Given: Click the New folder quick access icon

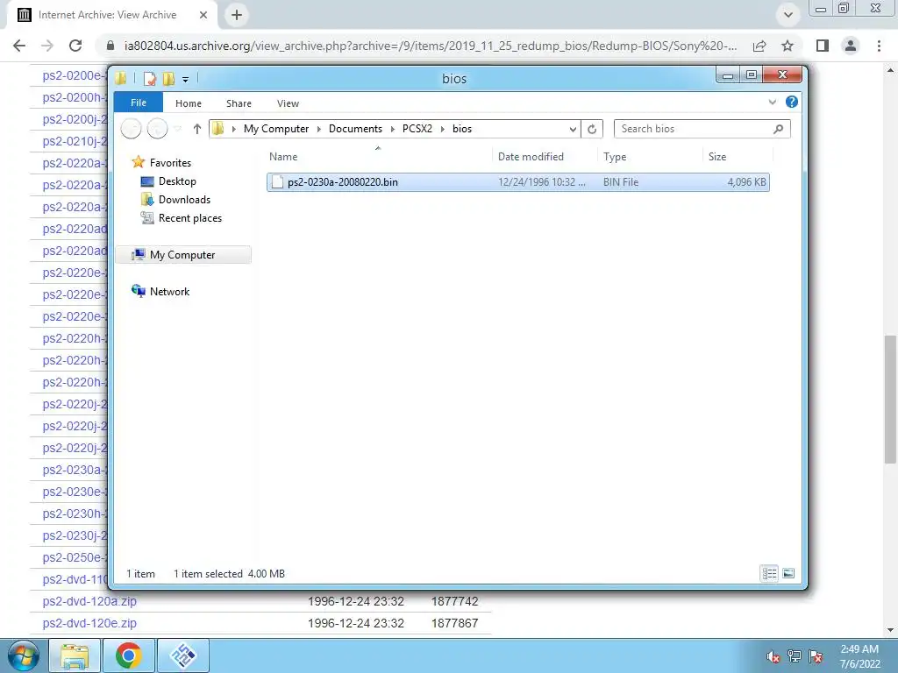Looking at the screenshot, I should point(168,78).
